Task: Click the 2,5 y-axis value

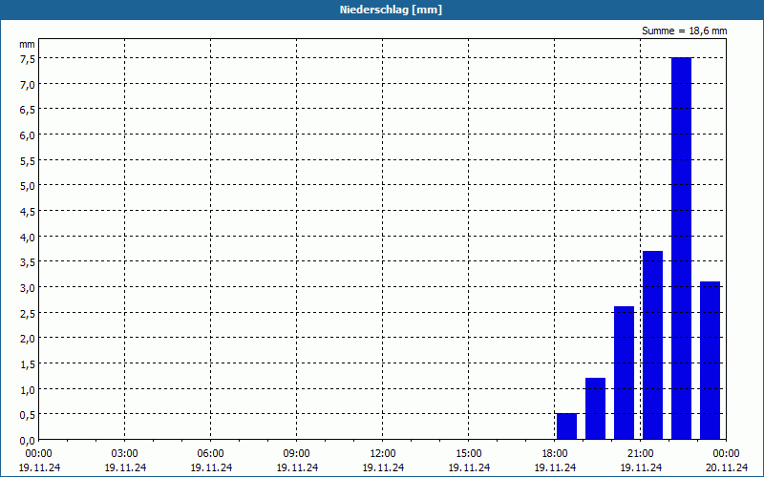Action: click(28, 314)
